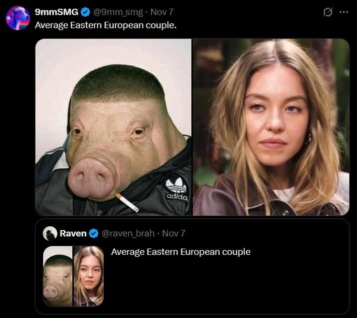Open the 9mmSMG display name link

click(56, 12)
